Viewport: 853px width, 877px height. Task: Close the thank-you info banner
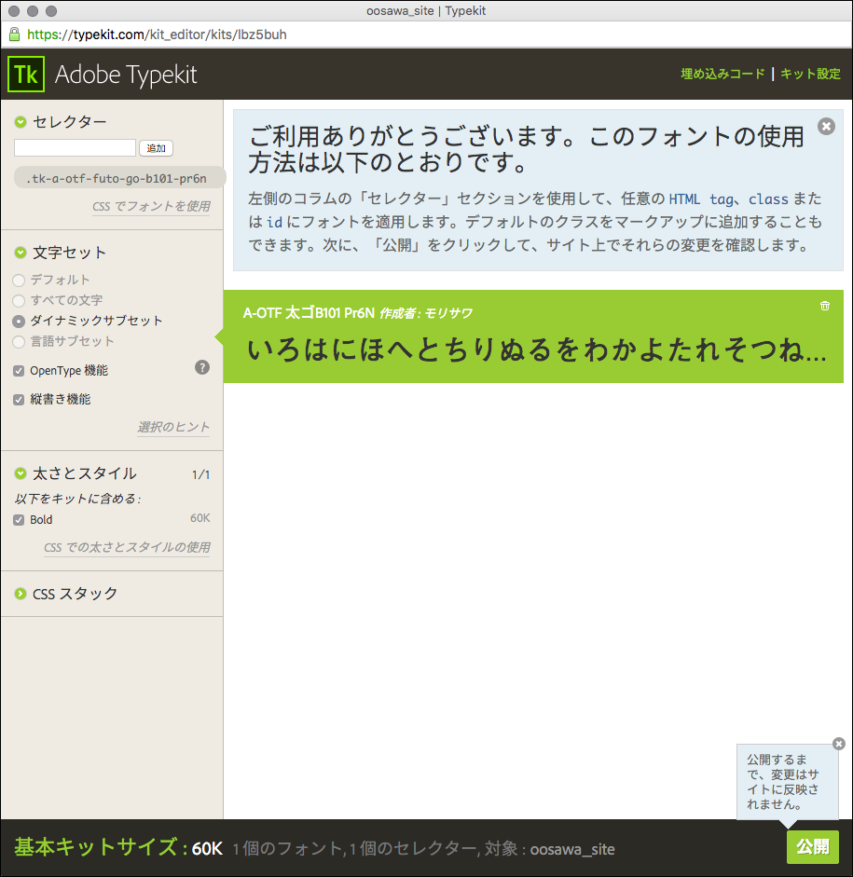pos(826,126)
